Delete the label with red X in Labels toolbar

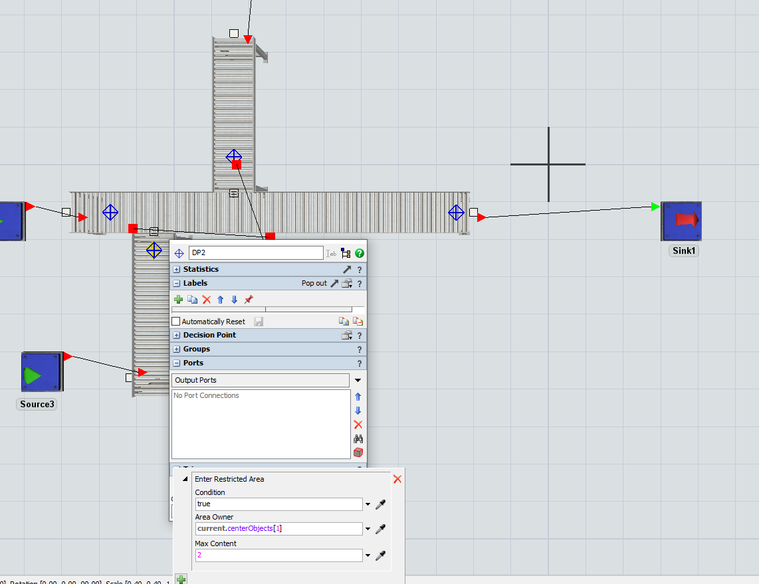coord(207,300)
